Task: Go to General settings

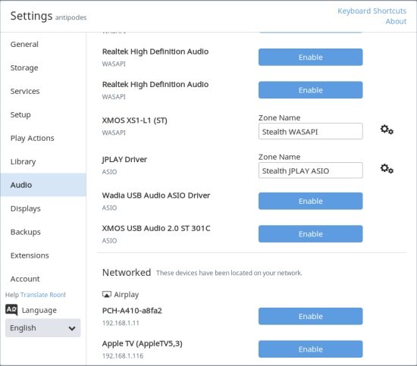Action: 43,44
